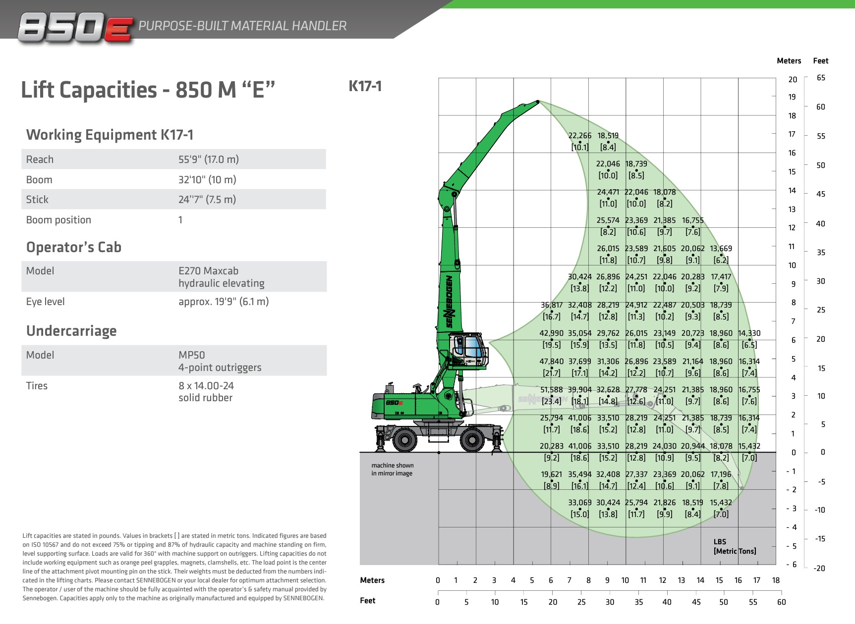This screenshot has width=855, height=624.
Task: Click the 850E logo in the header
Action: click(75, 29)
